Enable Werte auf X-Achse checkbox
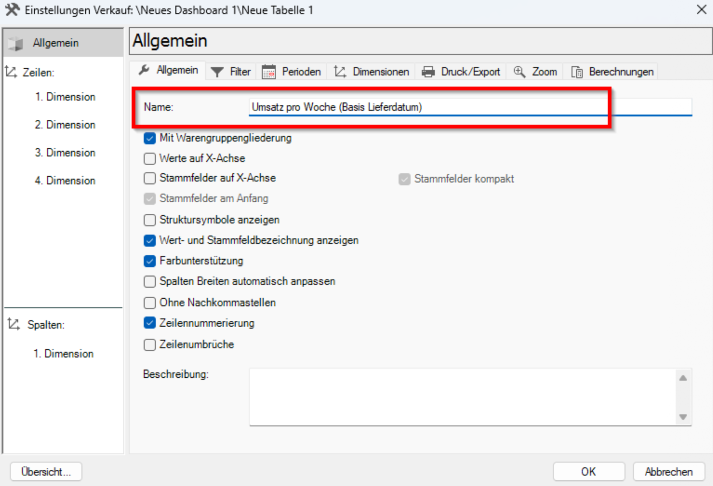The width and height of the screenshot is (713, 486). click(x=149, y=158)
